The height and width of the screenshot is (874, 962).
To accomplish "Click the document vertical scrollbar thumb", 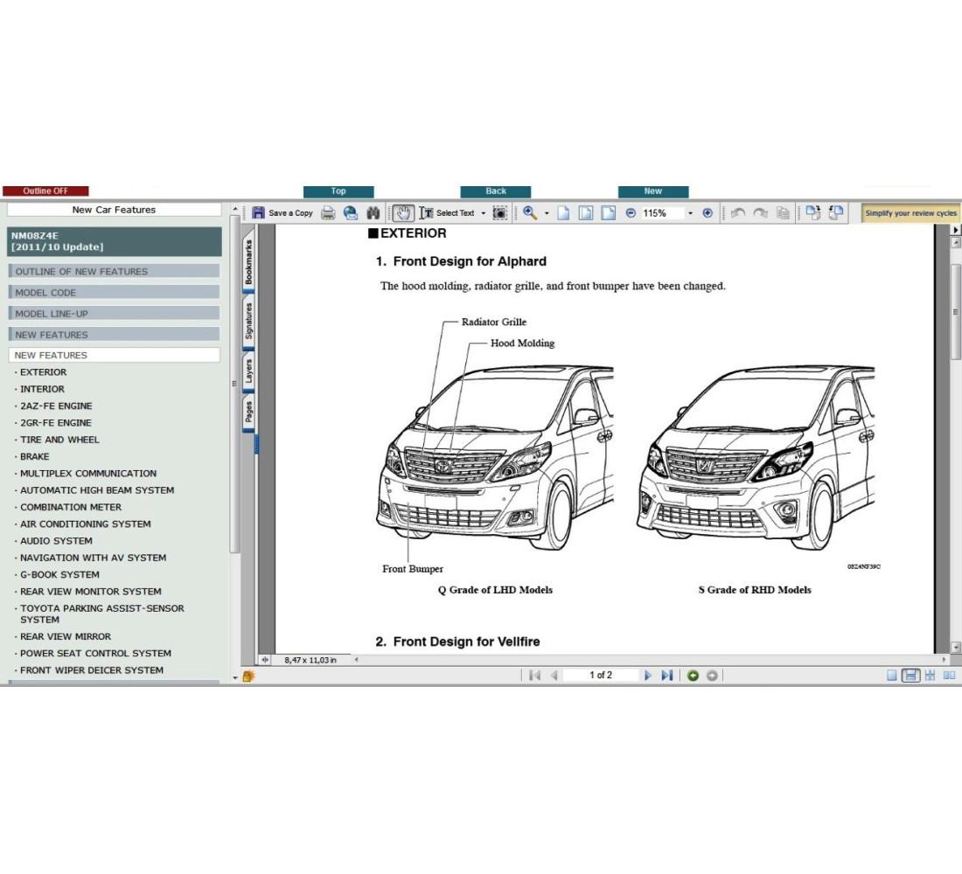I will (955, 313).
